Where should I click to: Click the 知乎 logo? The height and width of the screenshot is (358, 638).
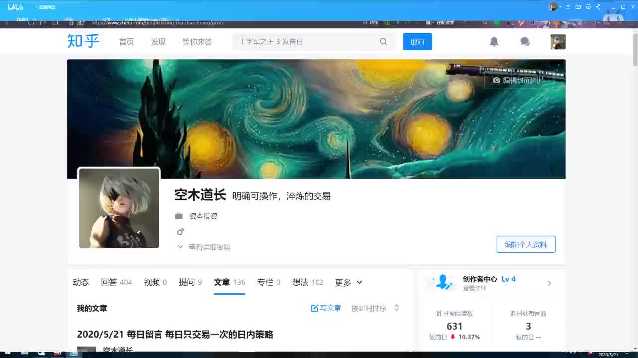pyautogui.click(x=83, y=41)
